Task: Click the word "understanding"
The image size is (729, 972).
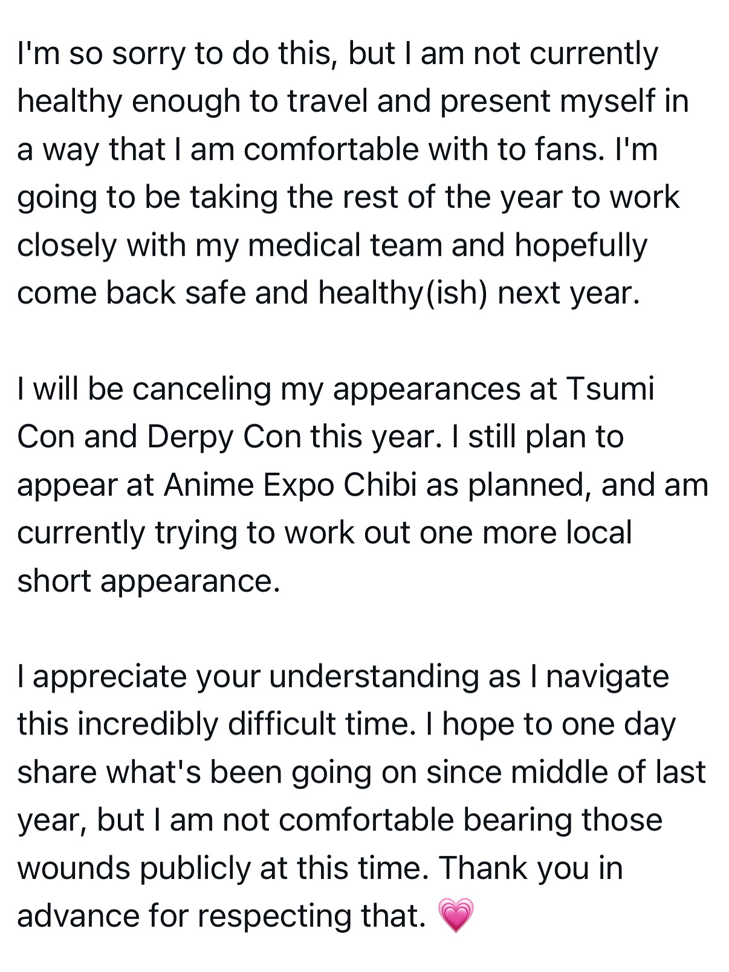Action: click(374, 676)
